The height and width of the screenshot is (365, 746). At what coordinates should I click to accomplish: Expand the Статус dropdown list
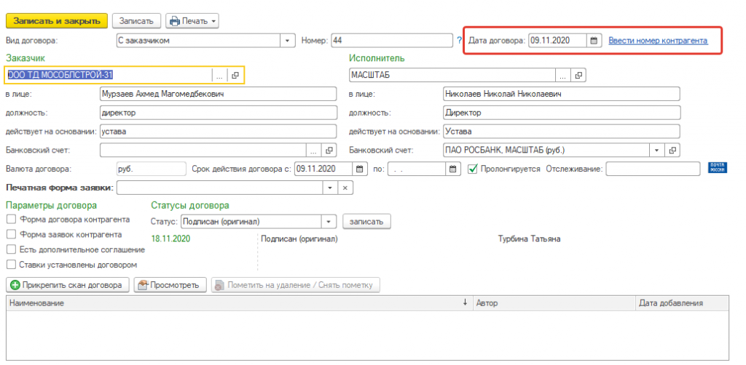[x=329, y=221]
